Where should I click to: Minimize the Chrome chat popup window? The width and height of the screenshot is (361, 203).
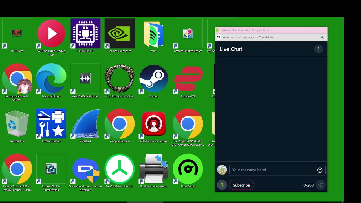tap(302, 30)
